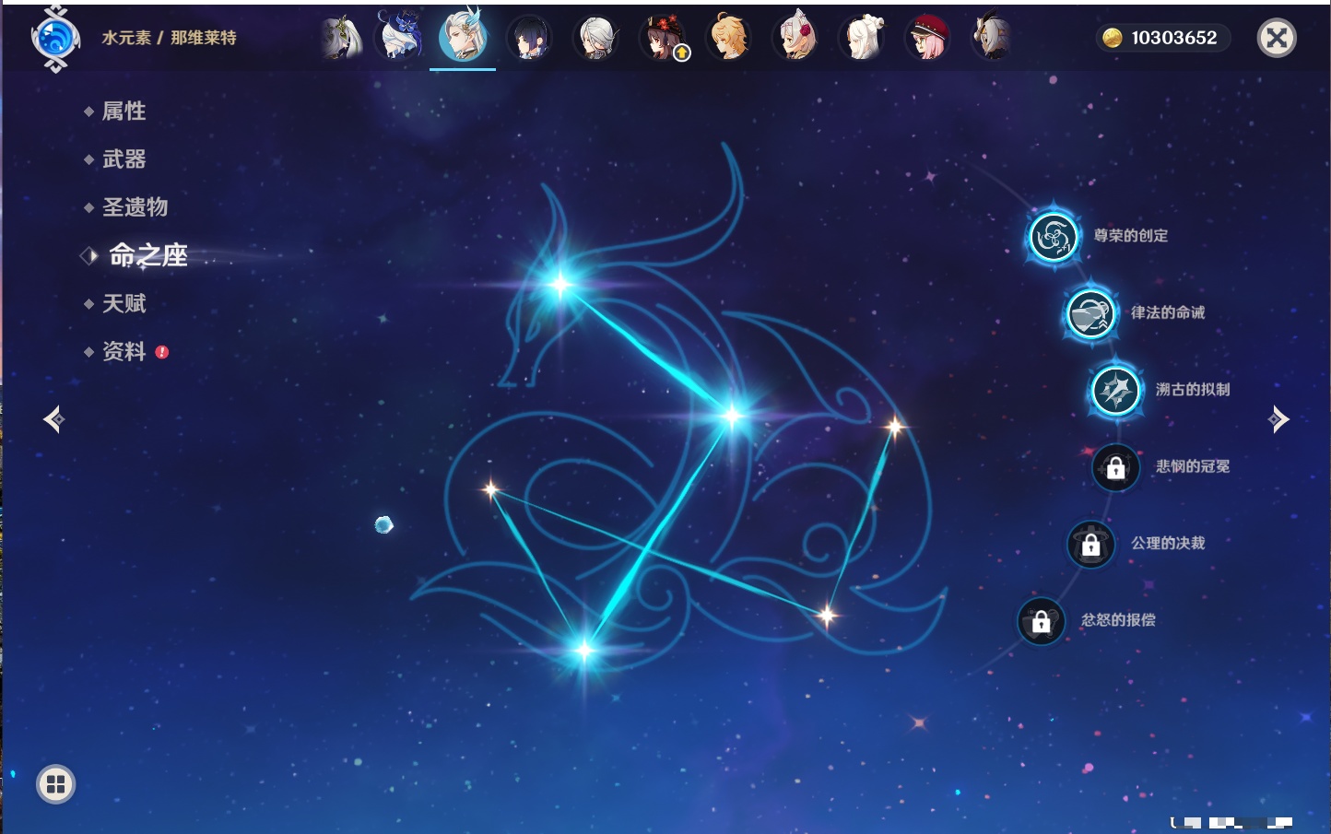
Task: Open locked constellation 悲悯的冠冕 icon
Action: coord(1115,467)
